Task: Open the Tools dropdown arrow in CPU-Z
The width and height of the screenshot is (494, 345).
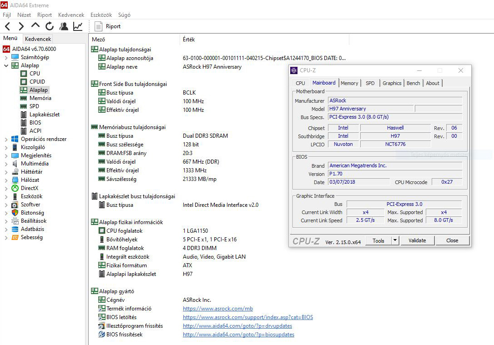Action: [395, 241]
